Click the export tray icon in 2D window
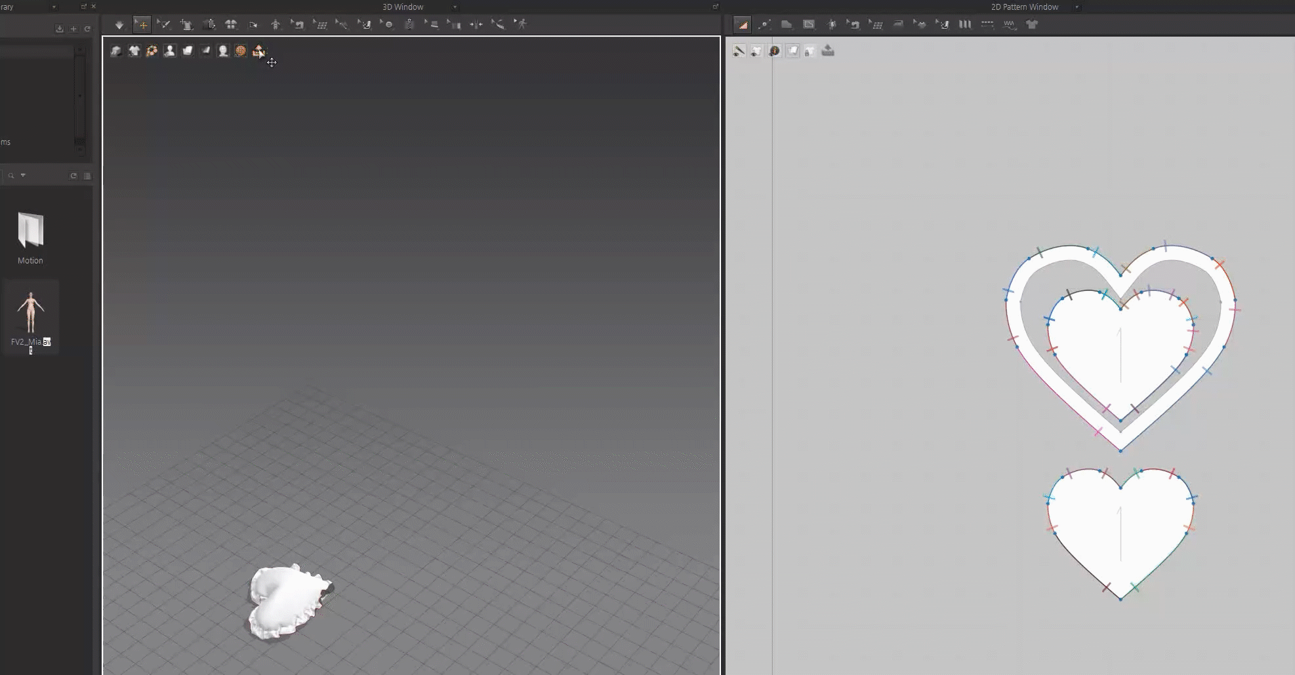The image size is (1295, 675). [x=828, y=50]
